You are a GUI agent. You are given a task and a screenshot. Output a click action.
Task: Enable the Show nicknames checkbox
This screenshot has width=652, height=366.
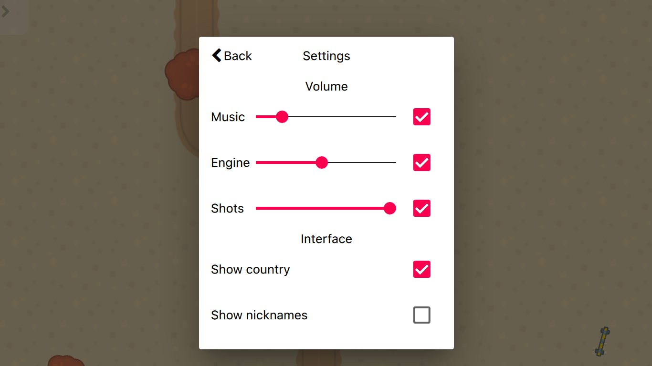(421, 315)
